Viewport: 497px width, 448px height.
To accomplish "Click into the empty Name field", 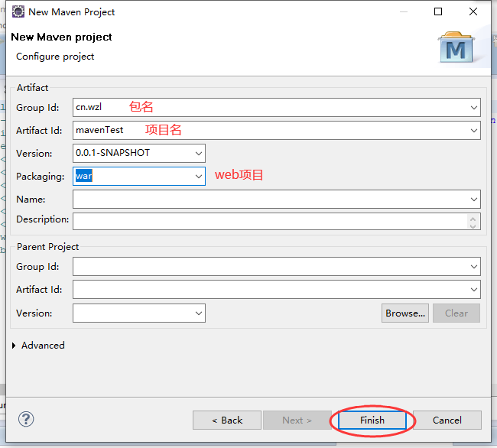I will [276, 200].
